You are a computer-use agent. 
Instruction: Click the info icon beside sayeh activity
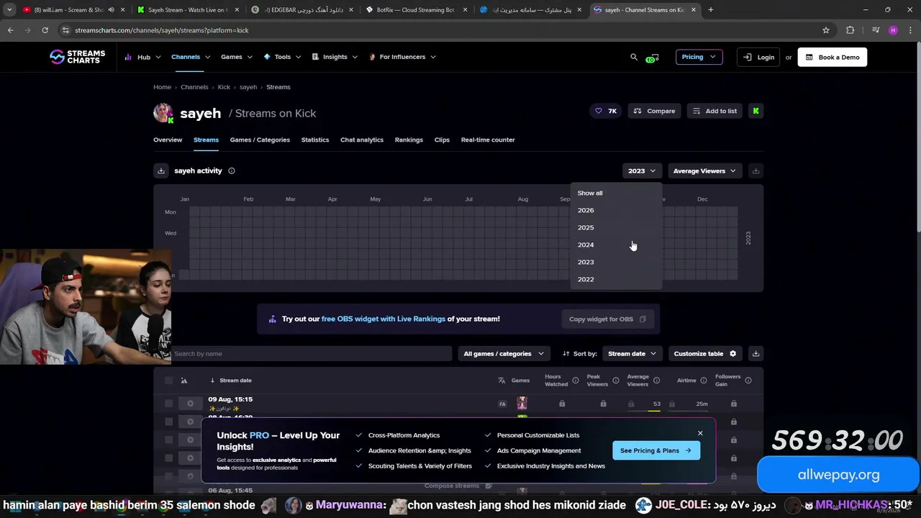point(232,171)
